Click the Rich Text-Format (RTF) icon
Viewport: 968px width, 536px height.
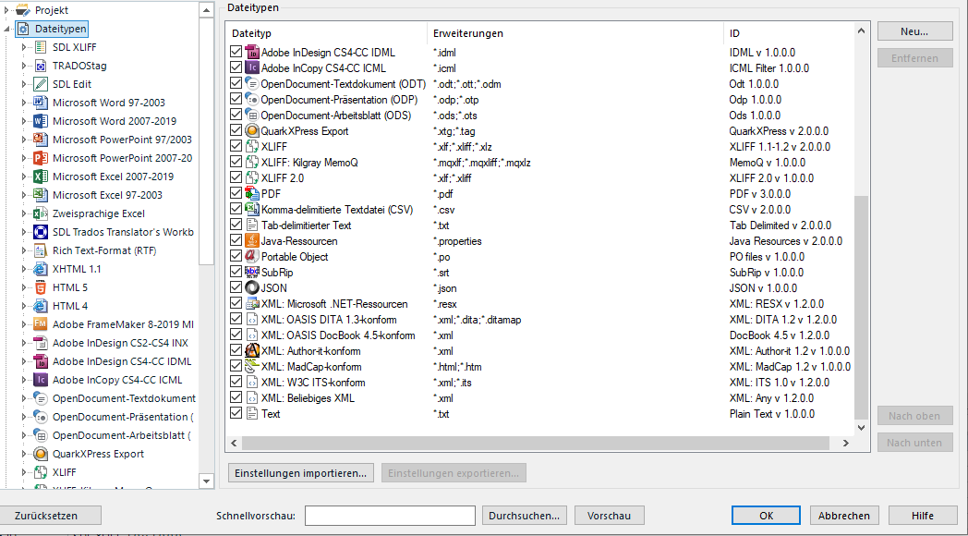click(41, 250)
